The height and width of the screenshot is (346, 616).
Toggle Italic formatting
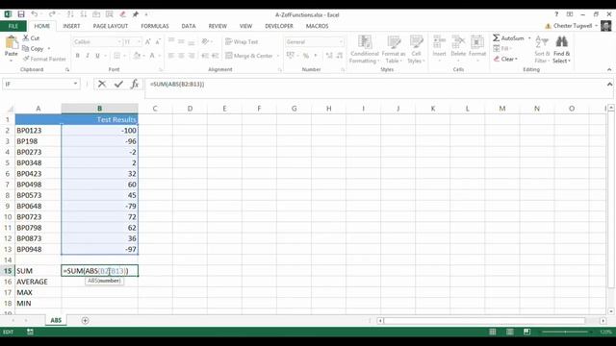(88, 56)
